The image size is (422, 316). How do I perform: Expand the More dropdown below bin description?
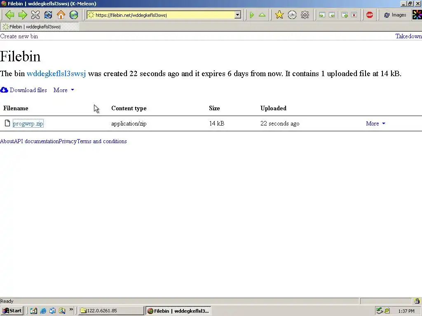64,90
